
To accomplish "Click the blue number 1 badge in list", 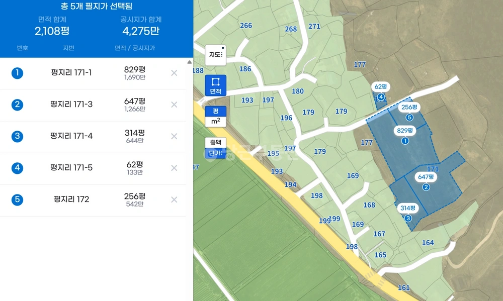I will pyautogui.click(x=17, y=73).
